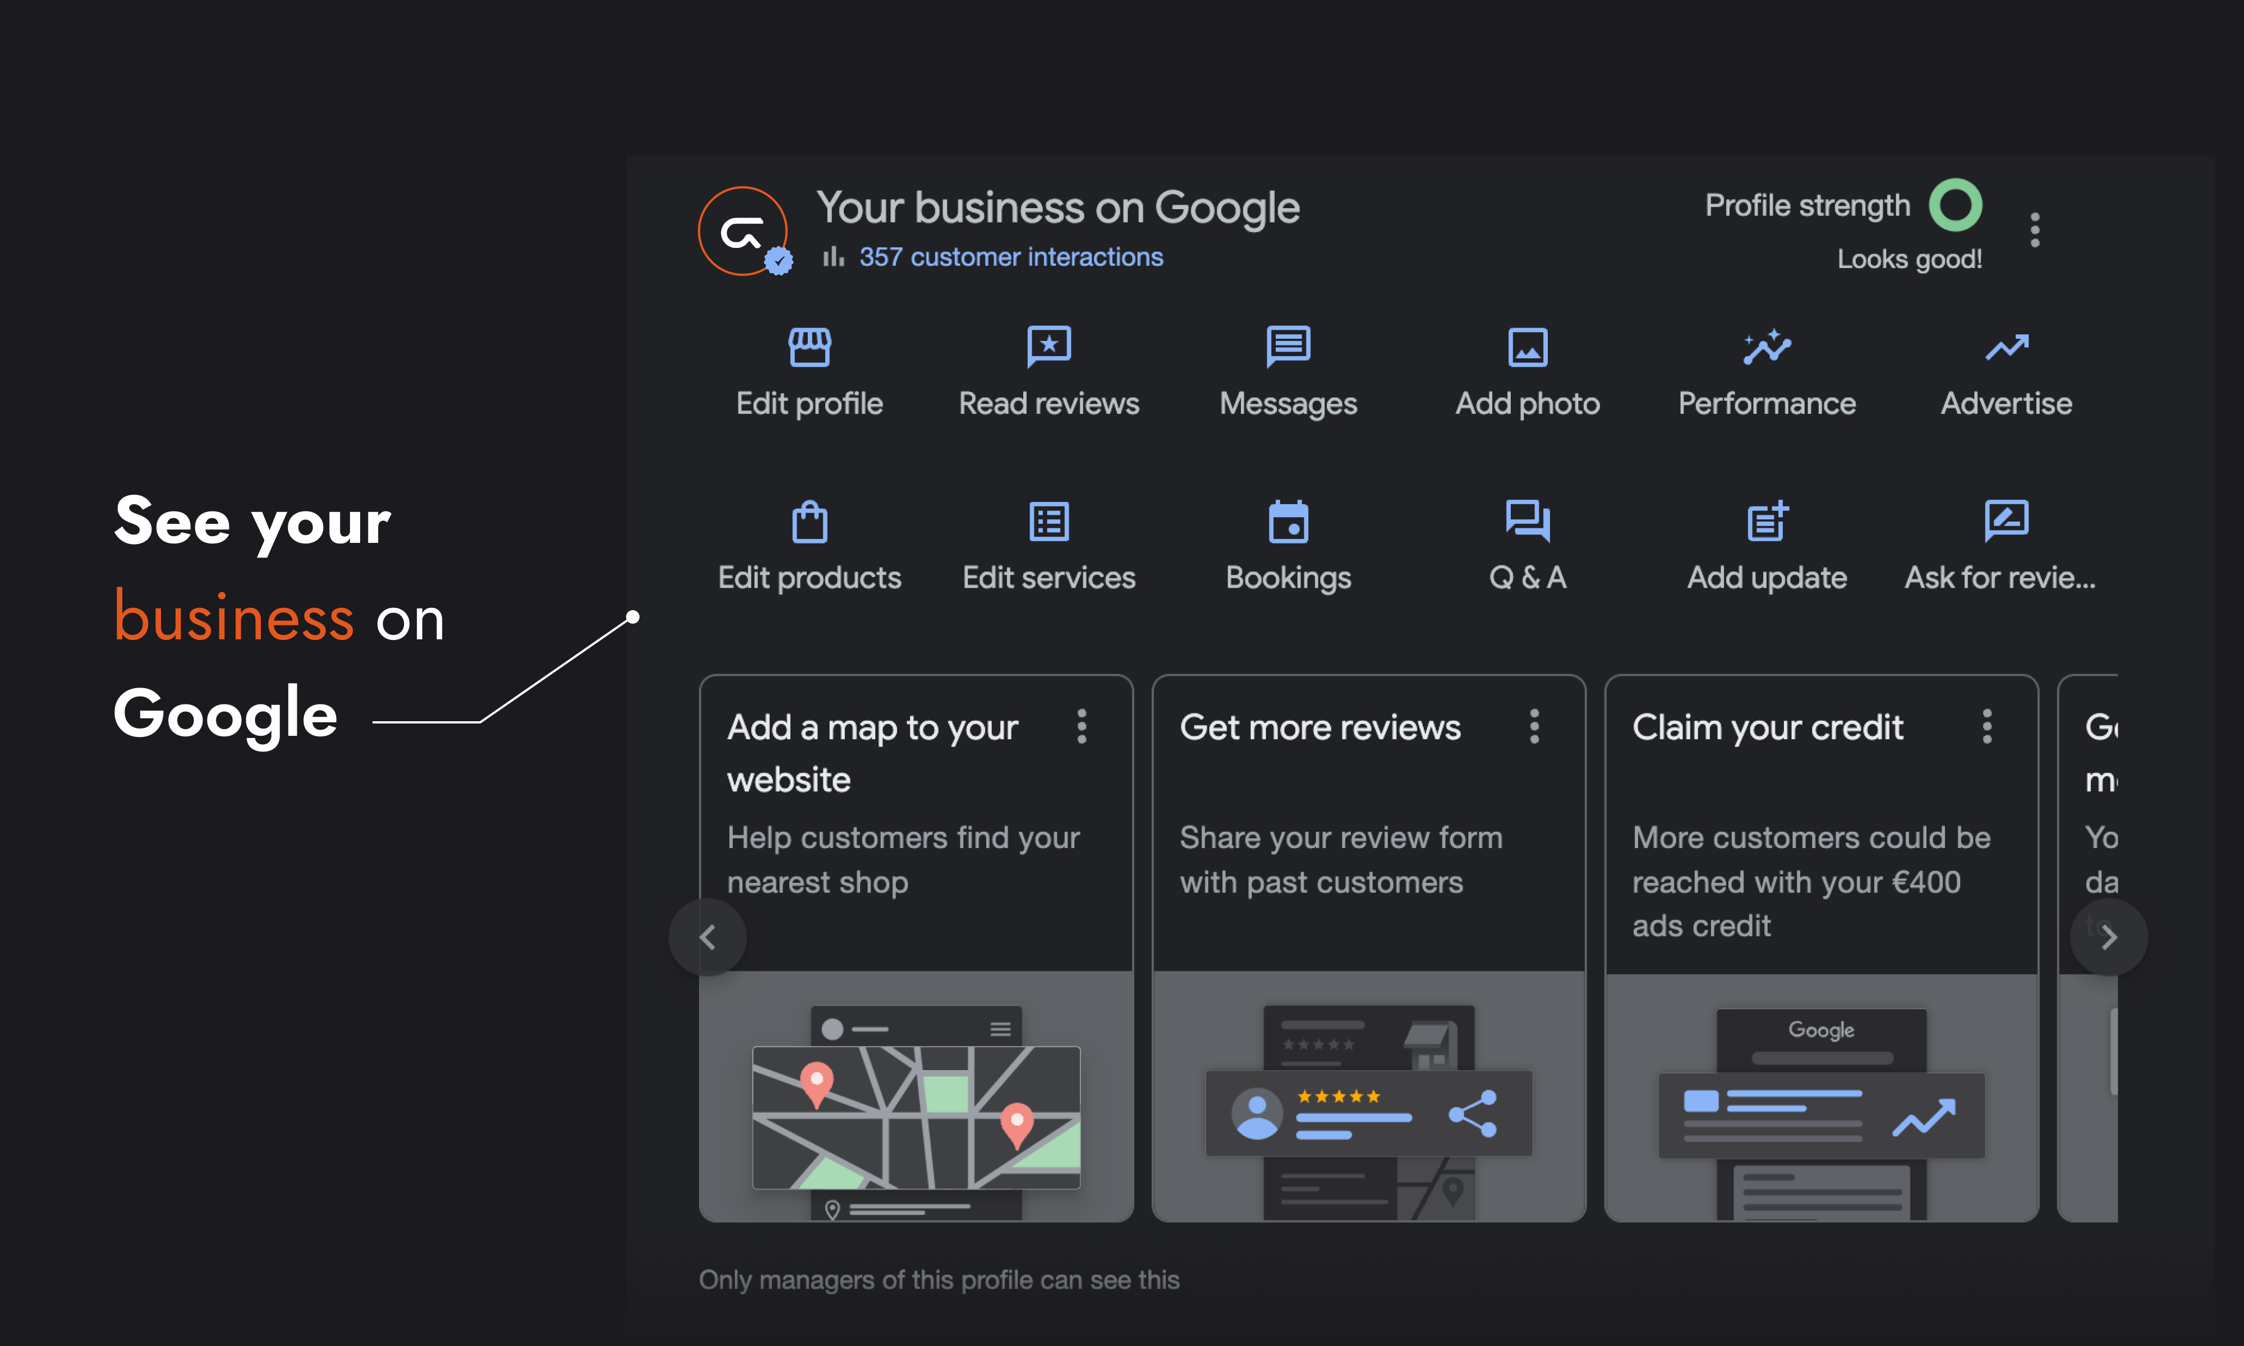The height and width of the screenshot is (1346, 2244).
Task: Click the Add photo icon
Action: [x=1528, y=347]
